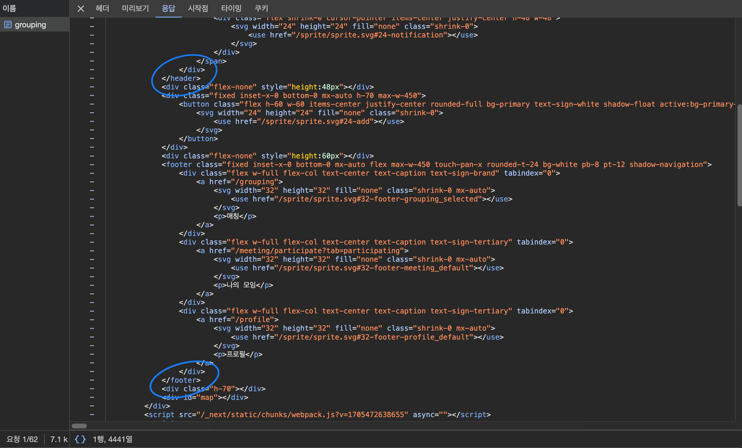Click the <a href="/profile"> line
This screenshot has height=448, width=742.
coord(237,320)
